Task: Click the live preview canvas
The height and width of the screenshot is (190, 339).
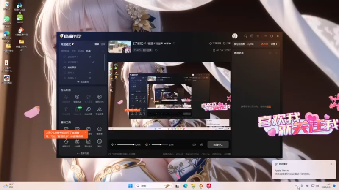Action: [x=169, y=96]
